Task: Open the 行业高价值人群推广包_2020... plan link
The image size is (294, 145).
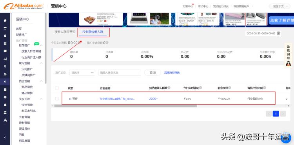Action: click(117, 98)
